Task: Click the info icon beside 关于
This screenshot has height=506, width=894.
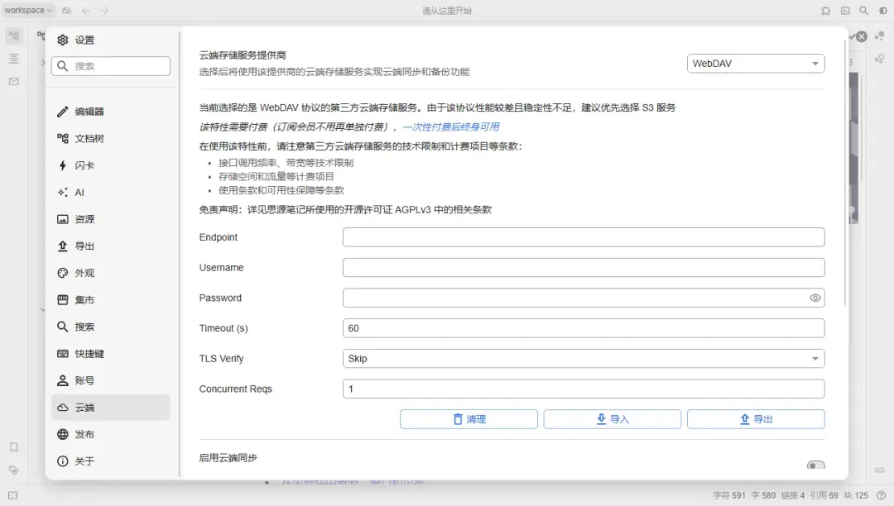Action: [63, 461]
